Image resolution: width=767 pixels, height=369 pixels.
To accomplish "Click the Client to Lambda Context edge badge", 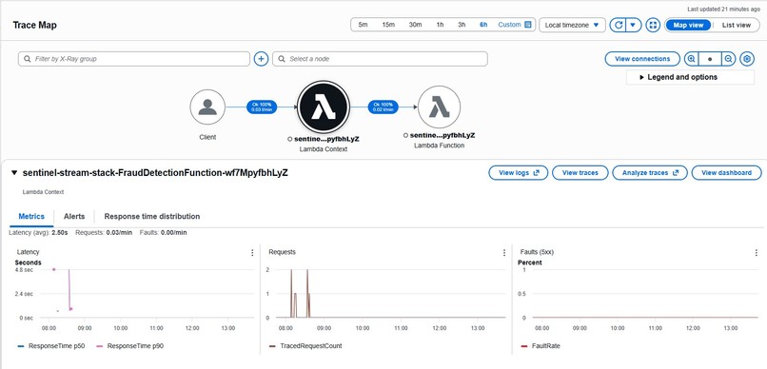I will pos(262,107).
